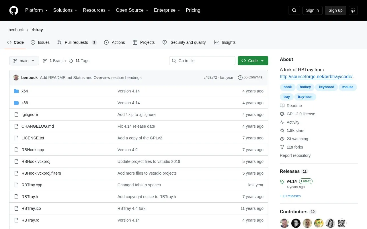
Task: Open the Actions tab
Action: click(114, 42)
